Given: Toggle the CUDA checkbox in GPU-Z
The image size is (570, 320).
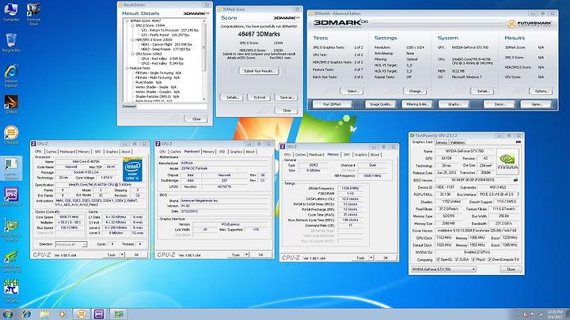Looking at the screenshot, I should pyautogui.click(x=458, y=259).
